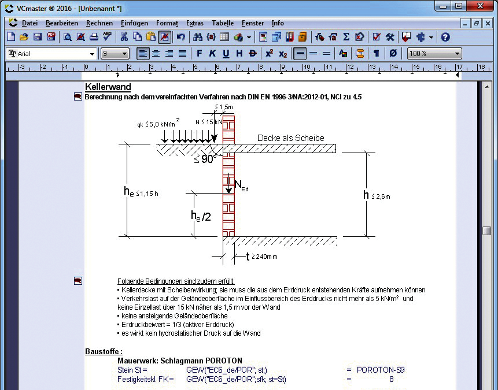498x390 pixels.
Task: Open search with the binoculars icon
Action: [x=198, y=37]
